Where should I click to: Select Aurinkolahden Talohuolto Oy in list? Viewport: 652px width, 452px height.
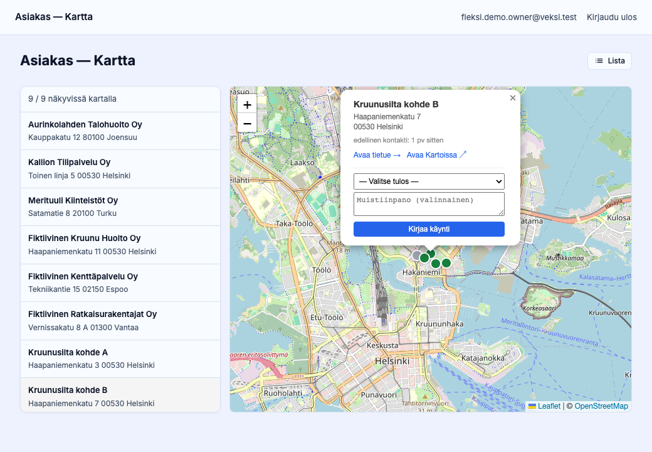point(120,131)
